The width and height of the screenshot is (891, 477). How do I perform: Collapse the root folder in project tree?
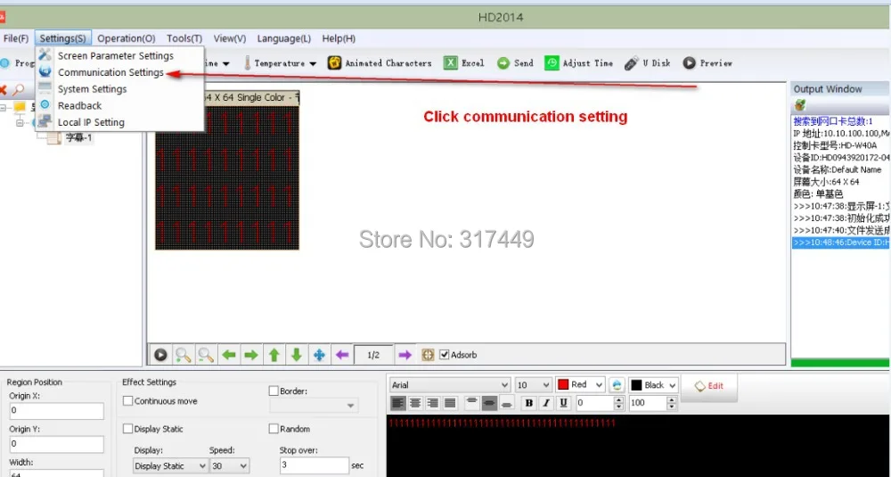(x=4, y=106)
